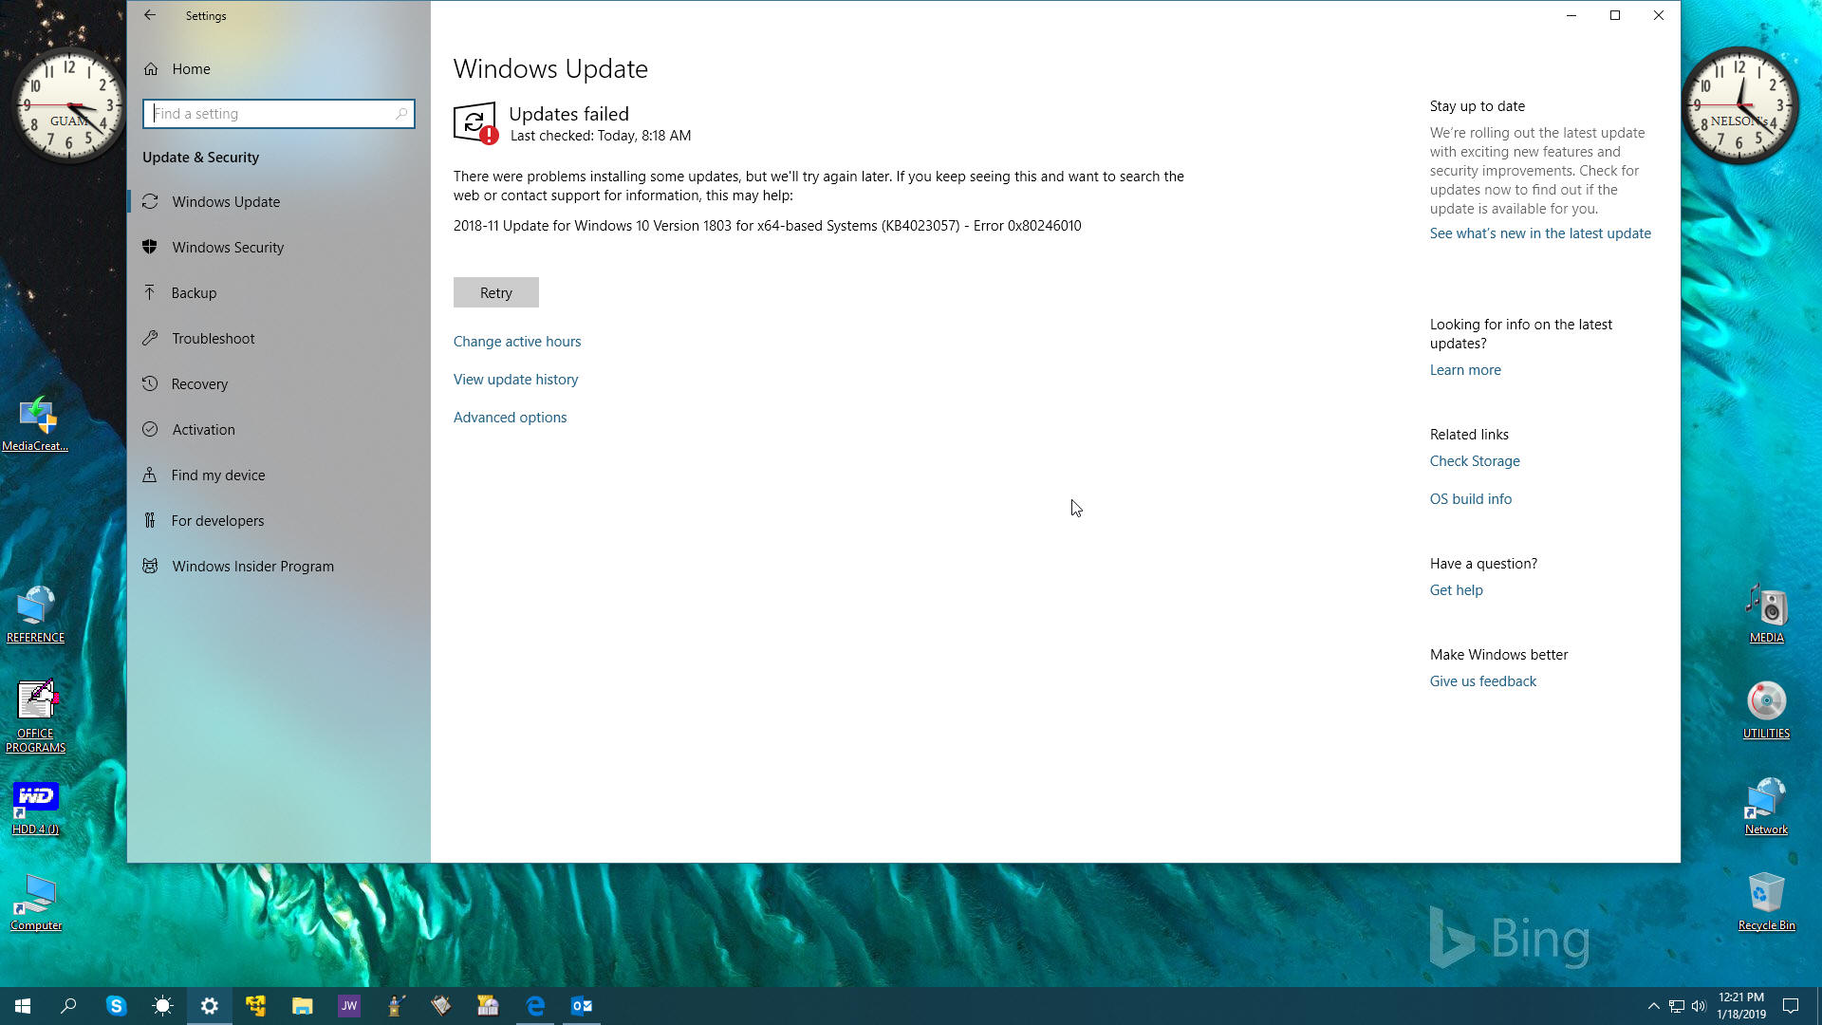Open the Troubleshoot section
1822x1025 pixels.
tap(278, 338)
